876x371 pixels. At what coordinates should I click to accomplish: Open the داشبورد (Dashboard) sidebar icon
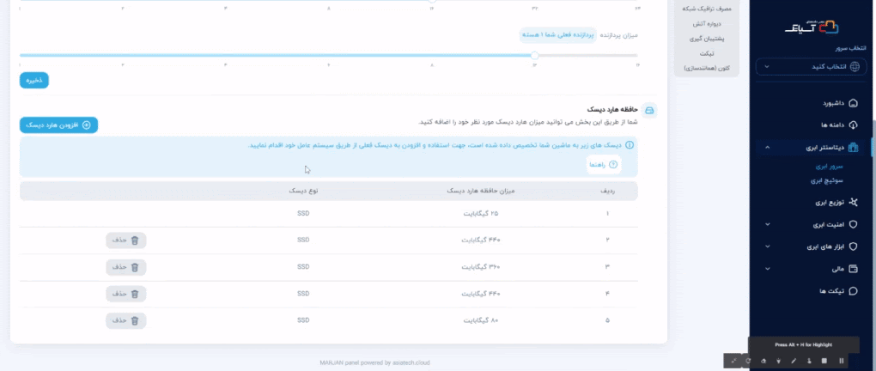pos(853,103)
